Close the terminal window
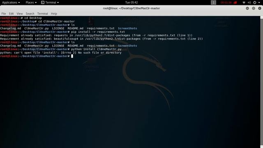263x148 pixels. [x=260, y=8]
